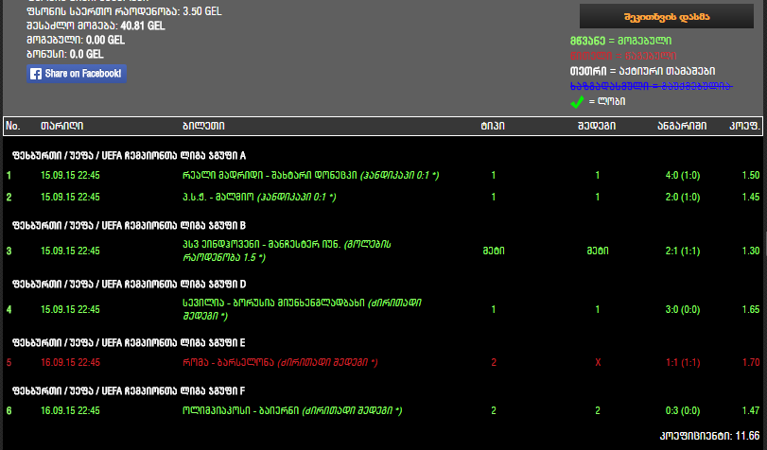767x450 pixels.
Task: Click the მოგებული: 0.00 GEL line
Action: click(x=76, y=40)
